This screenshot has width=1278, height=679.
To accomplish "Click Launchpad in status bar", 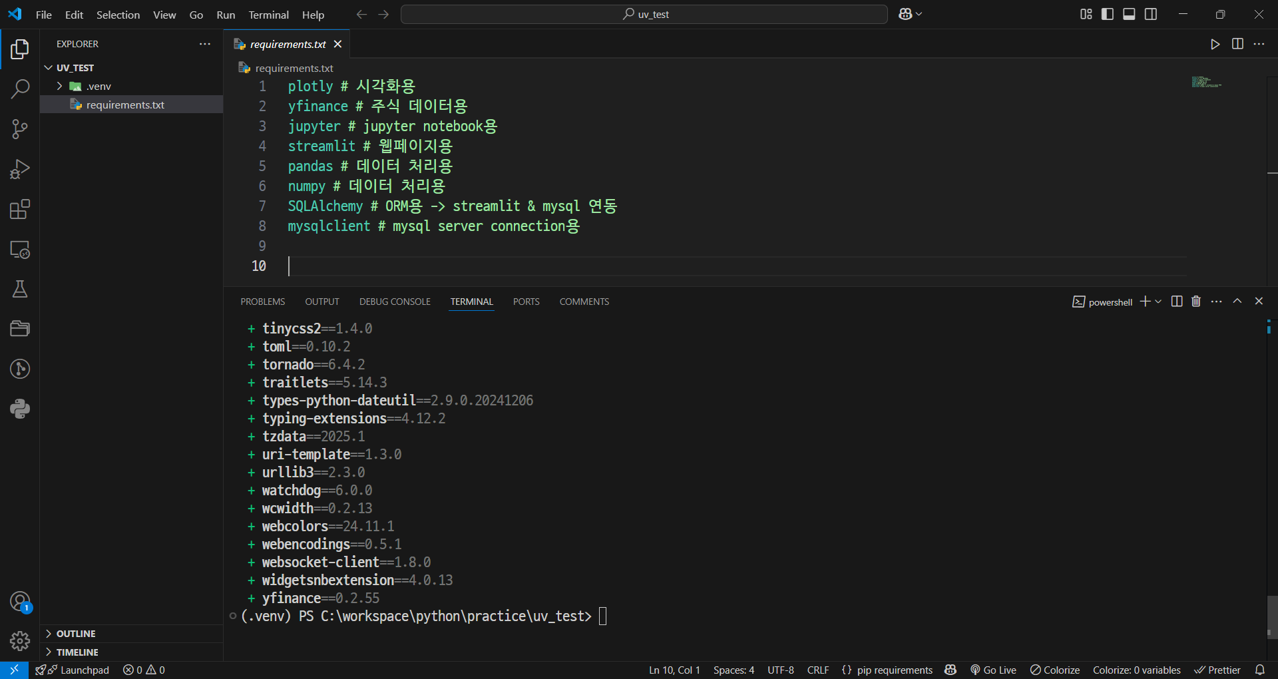I will pos(73,670).
